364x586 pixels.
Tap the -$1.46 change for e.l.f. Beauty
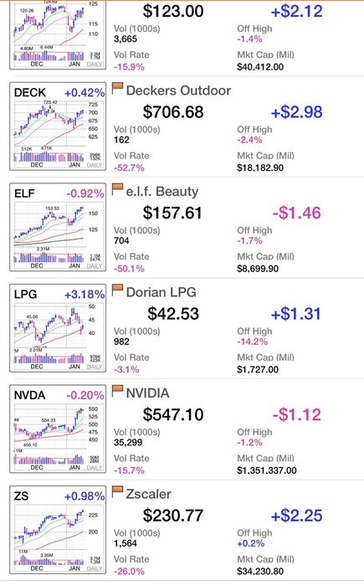coord(297,213)
